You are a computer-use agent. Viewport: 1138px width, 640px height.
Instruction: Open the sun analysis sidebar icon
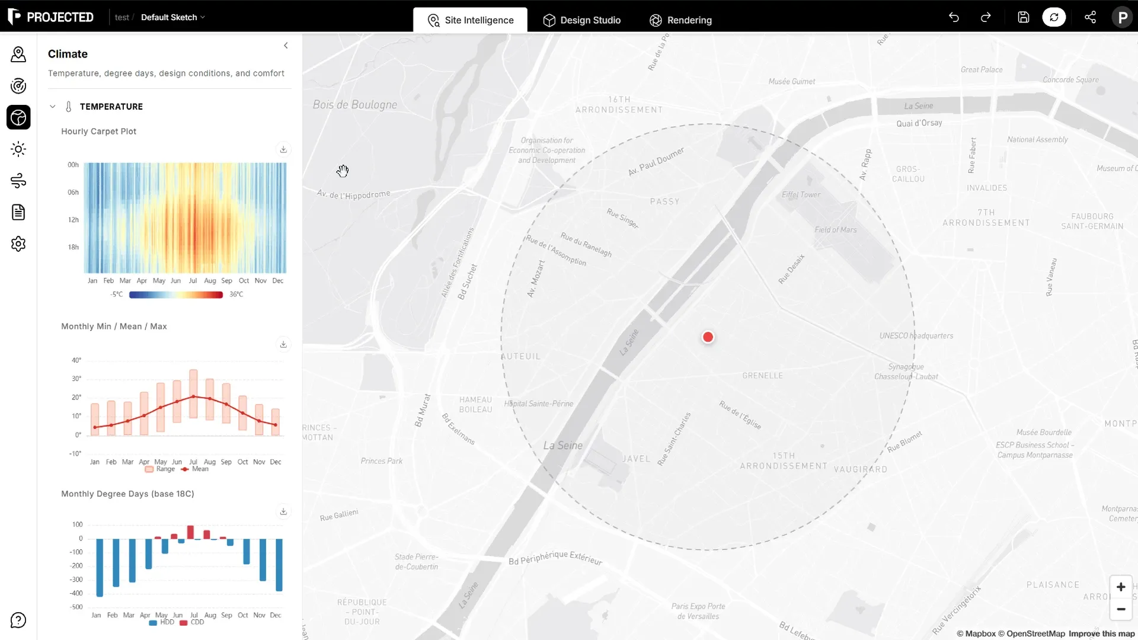coord(18,149)
